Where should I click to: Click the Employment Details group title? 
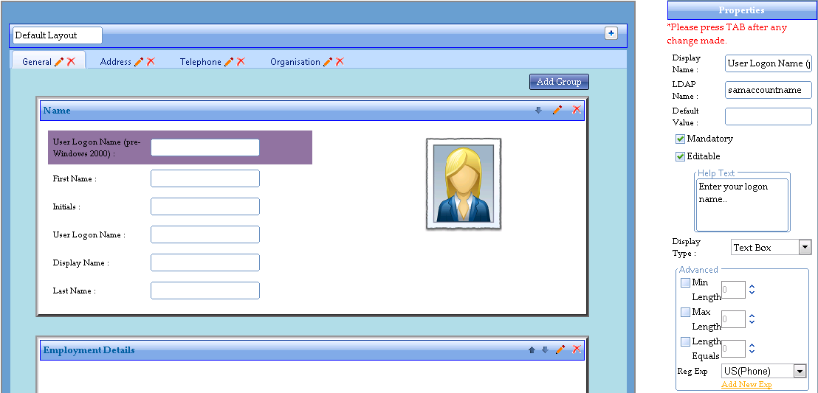click(x=89, y=349)
